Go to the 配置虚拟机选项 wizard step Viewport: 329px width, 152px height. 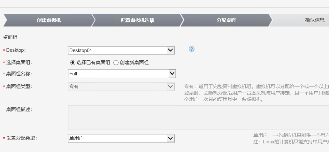[137, 20]
